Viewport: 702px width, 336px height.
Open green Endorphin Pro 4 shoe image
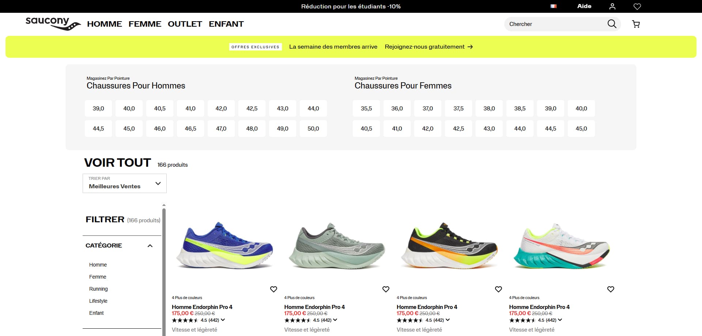coord(337,246)
